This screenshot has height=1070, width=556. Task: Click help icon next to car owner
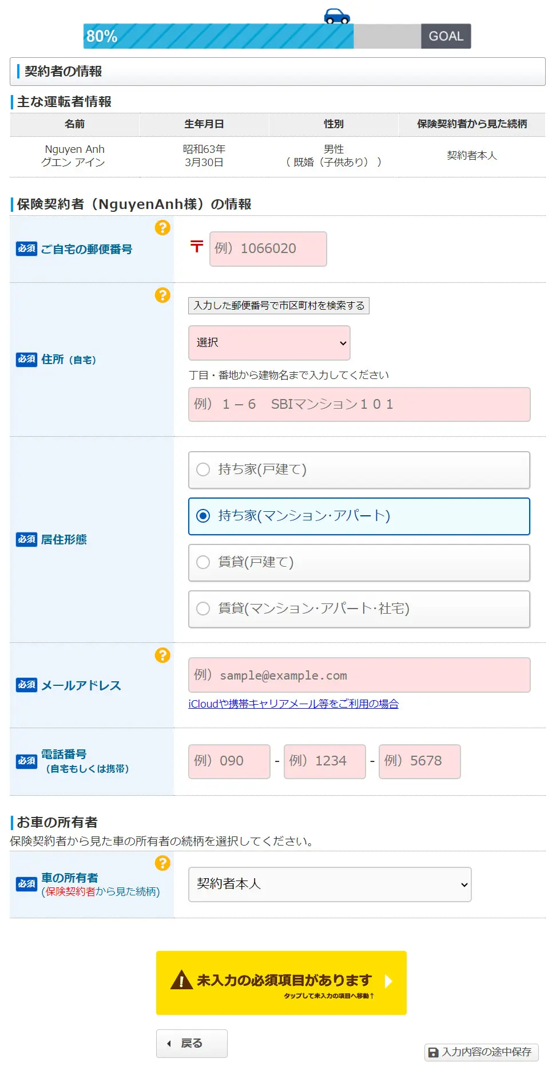(162, 863)
